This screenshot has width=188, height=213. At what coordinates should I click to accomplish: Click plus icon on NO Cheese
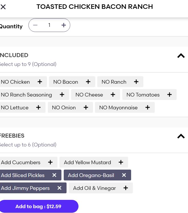point(113,95)
